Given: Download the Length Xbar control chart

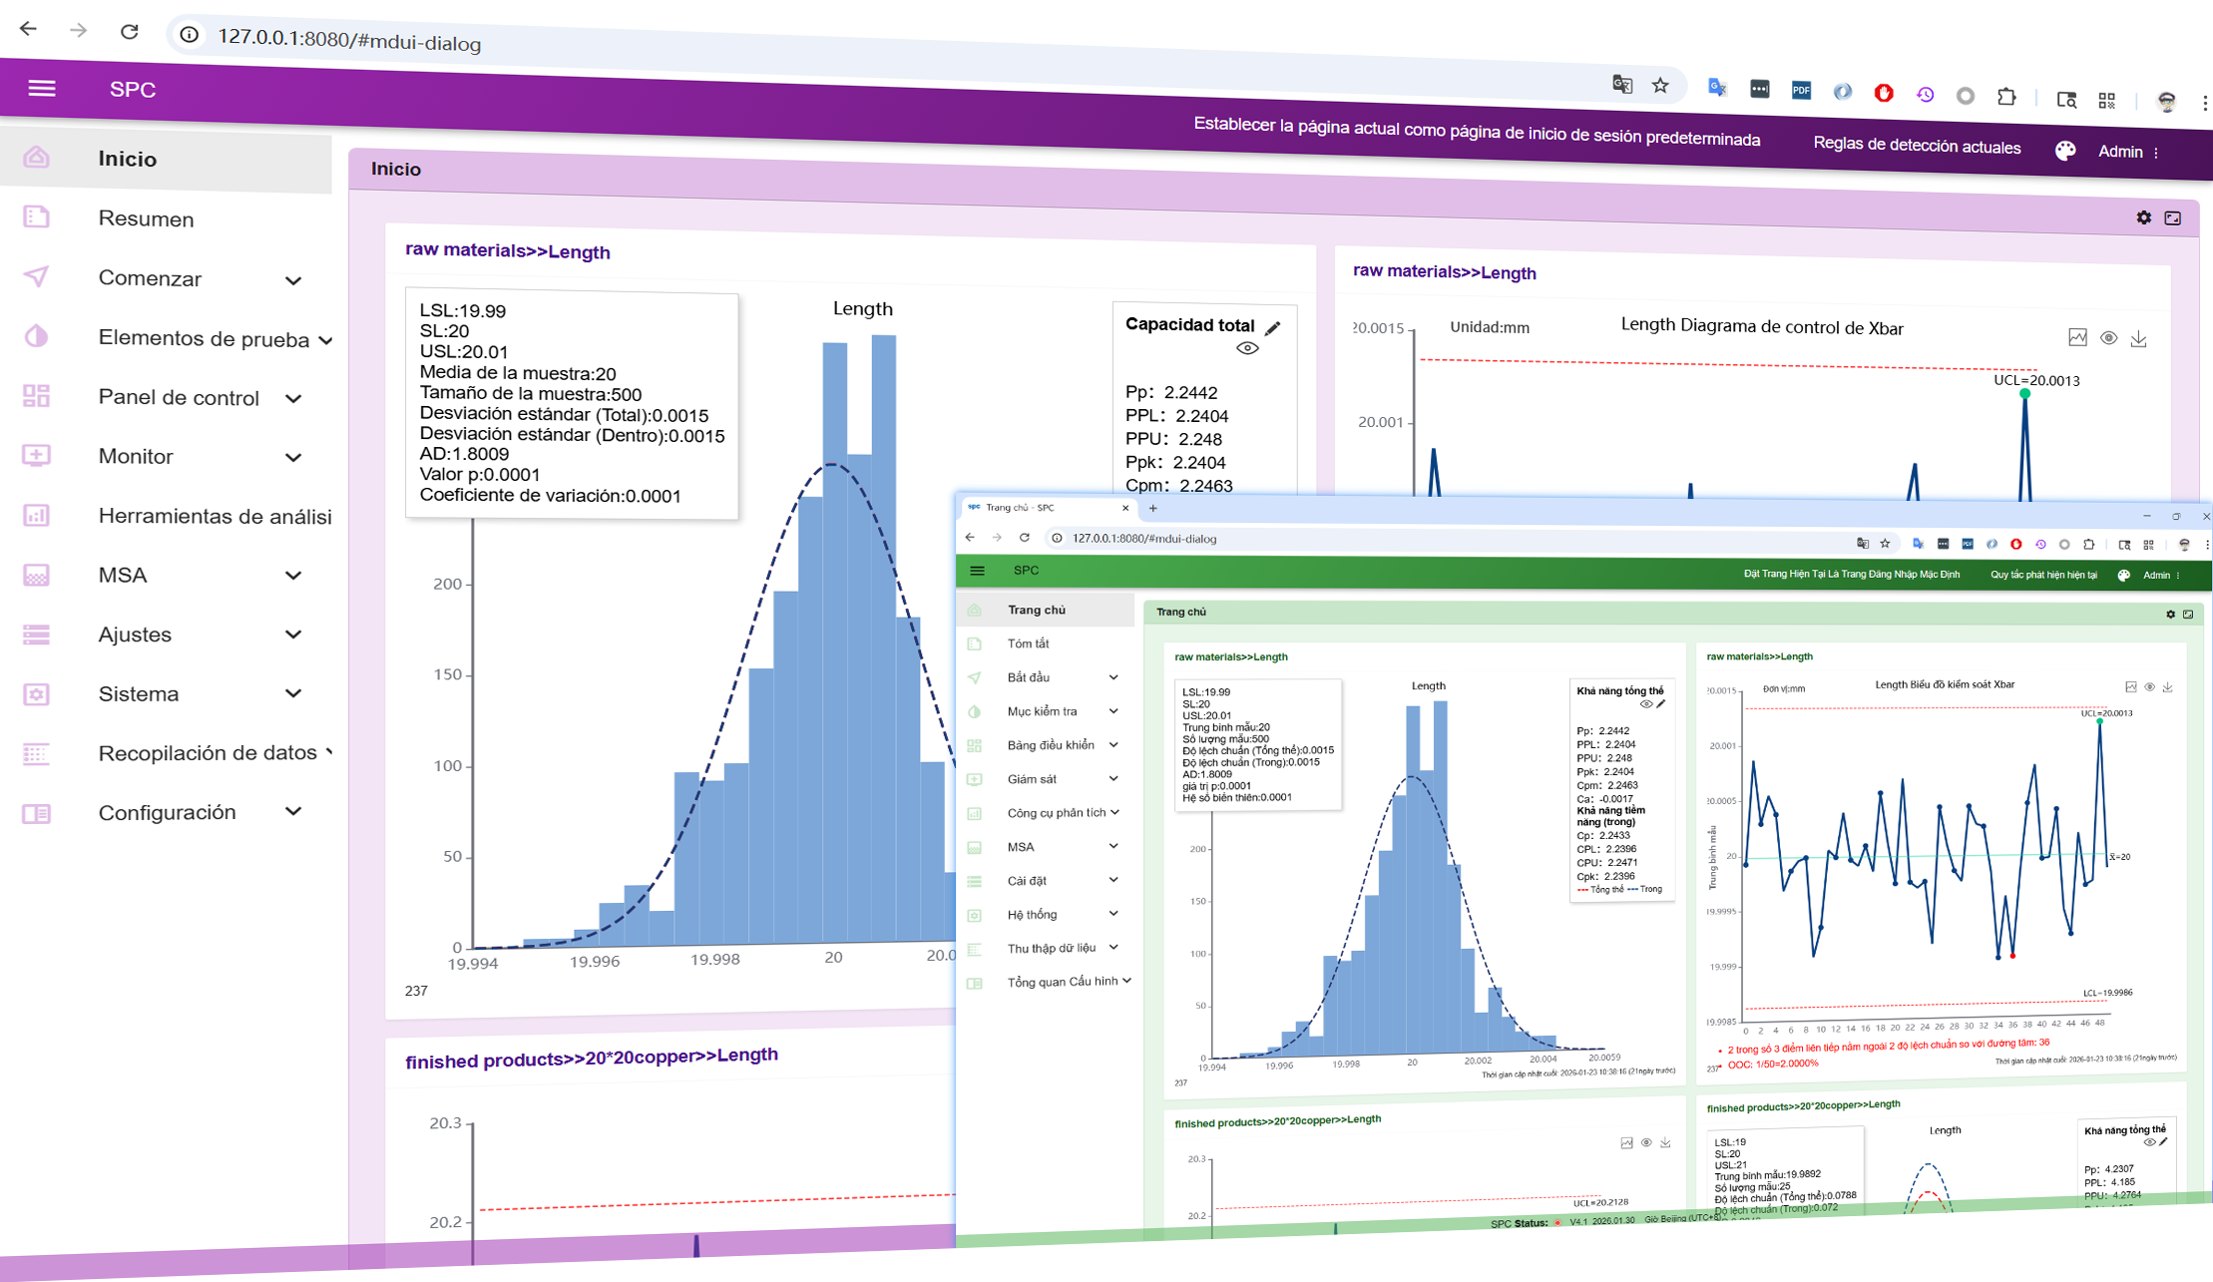Looking at the screenshot, I should 2139,339.
